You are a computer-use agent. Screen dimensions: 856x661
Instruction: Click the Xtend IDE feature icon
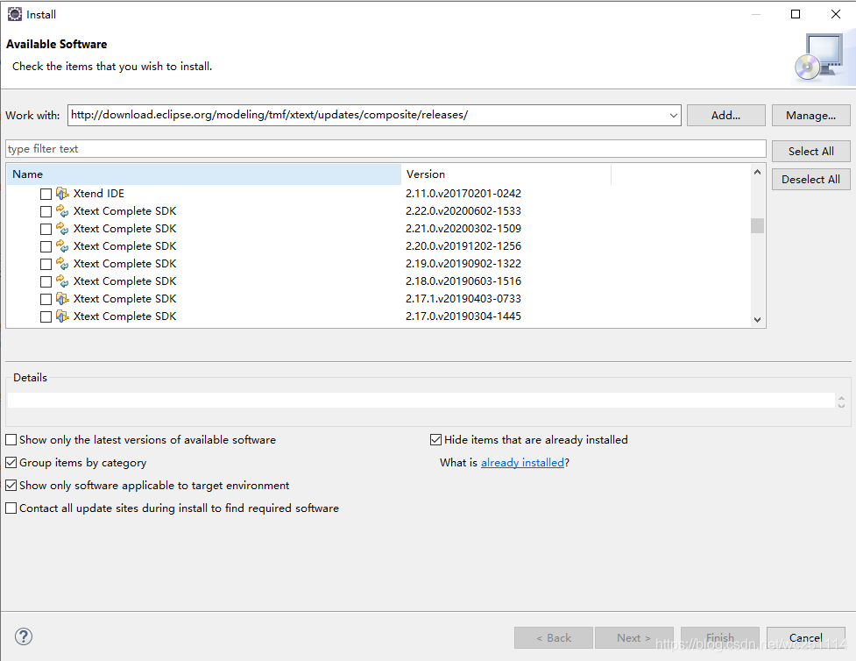tap(62, 194)
